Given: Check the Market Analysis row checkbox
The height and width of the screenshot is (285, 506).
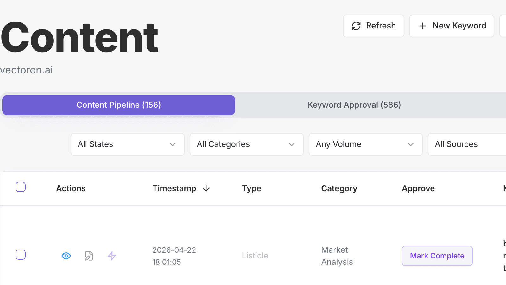Looking at the screenshot, I should tap(21, 255).
